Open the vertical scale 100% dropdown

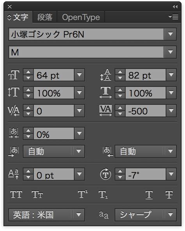pyautogui.click(x=79, y=92)
